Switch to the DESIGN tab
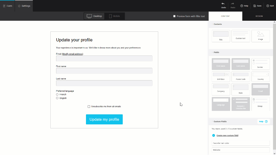276x155 pixels. (259, 16)
